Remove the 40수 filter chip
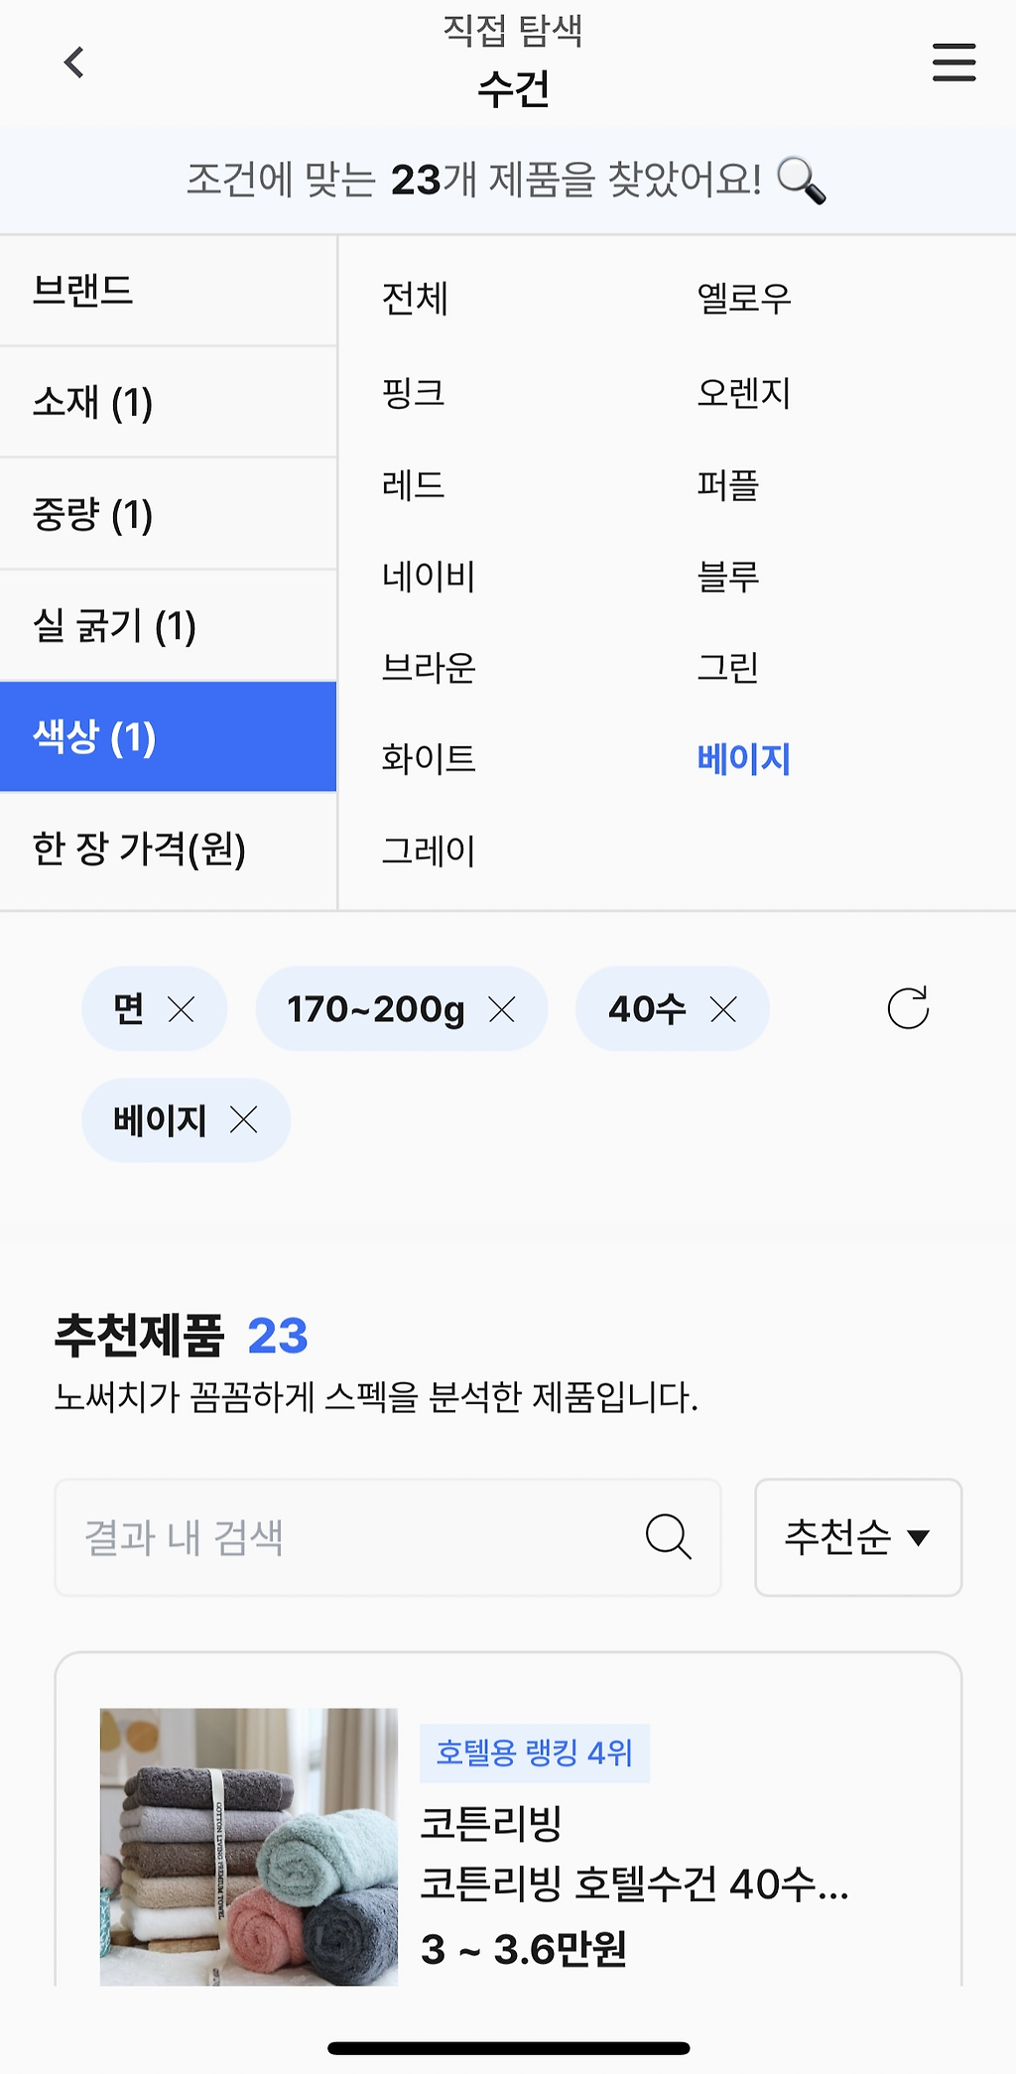 724,1010
